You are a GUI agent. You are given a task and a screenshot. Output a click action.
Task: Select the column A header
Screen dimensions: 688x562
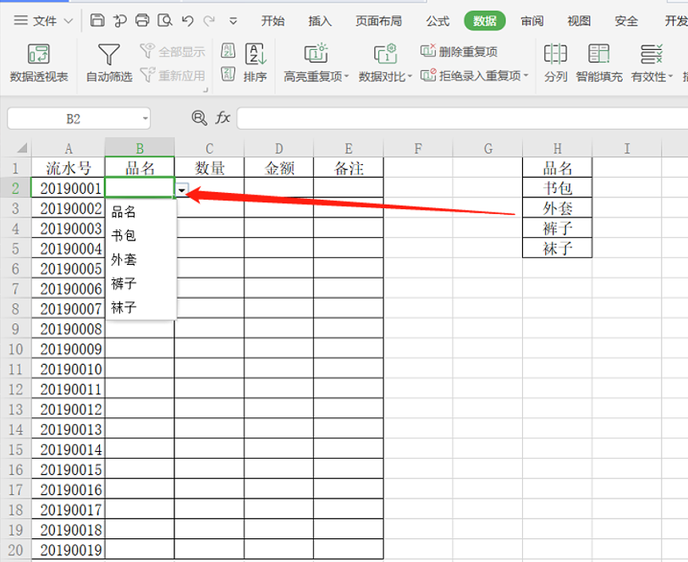[69, 148]
